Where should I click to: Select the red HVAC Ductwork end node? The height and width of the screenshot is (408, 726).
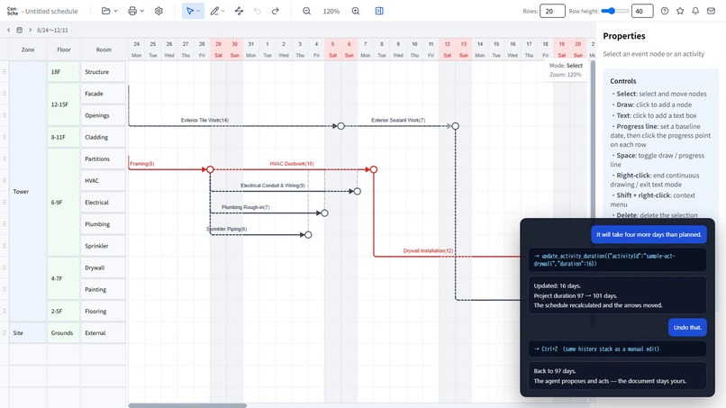coord(374,169)
